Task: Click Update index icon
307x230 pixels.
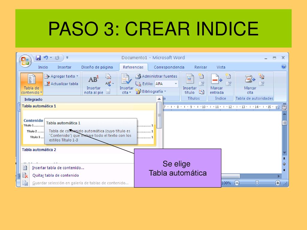Action: point(228,84)
